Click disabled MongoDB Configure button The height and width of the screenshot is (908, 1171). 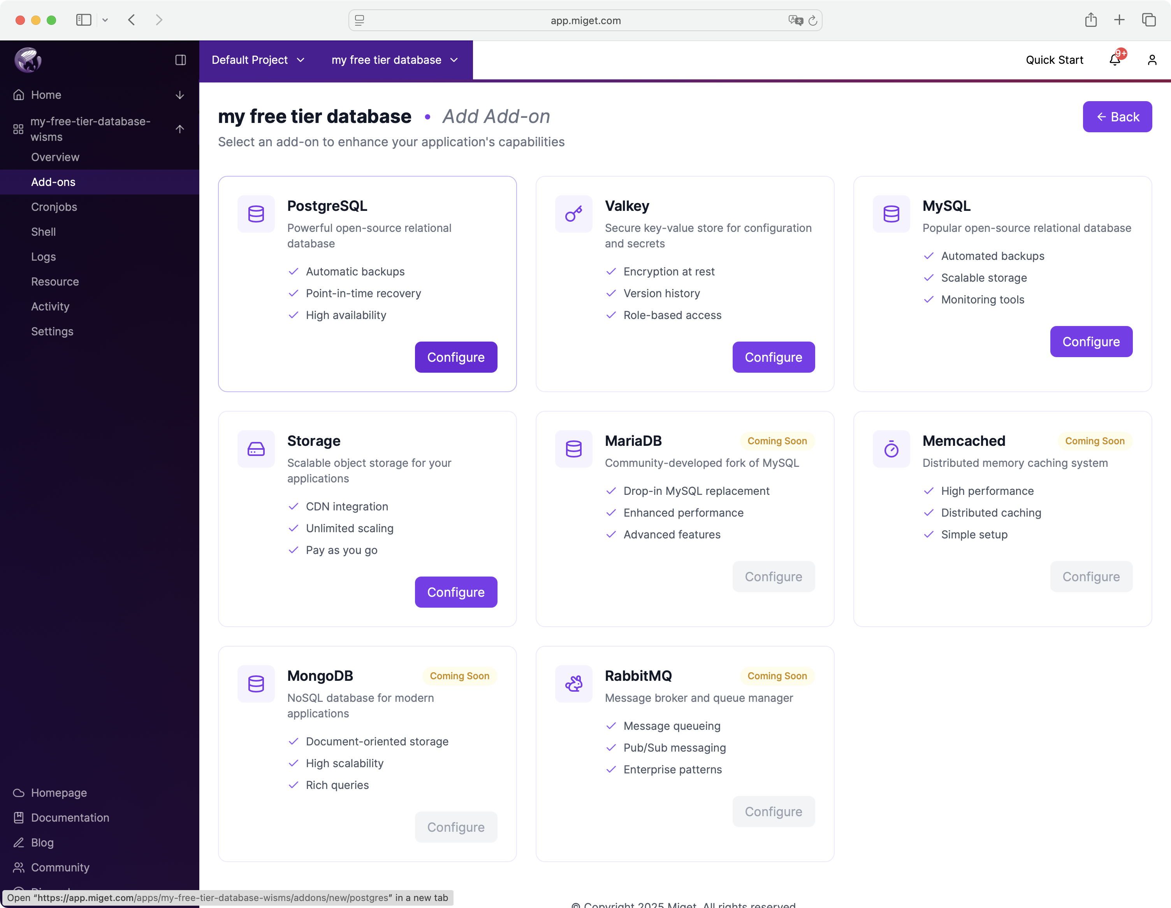click(x=456, y=827)
